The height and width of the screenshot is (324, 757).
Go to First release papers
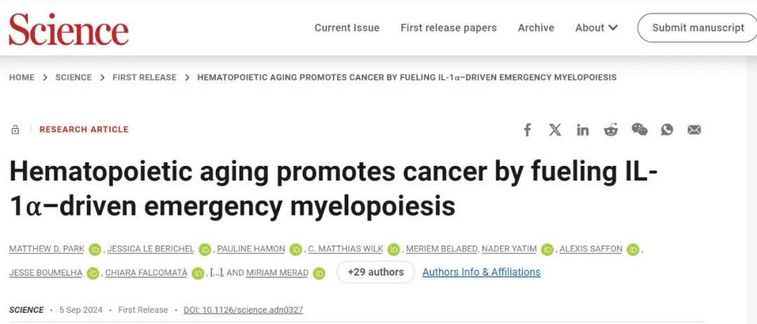(449, 28)
